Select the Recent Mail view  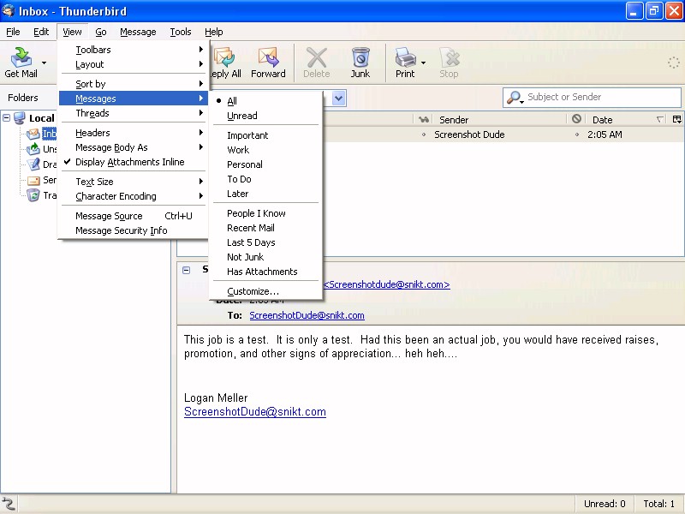coord(266,228)
